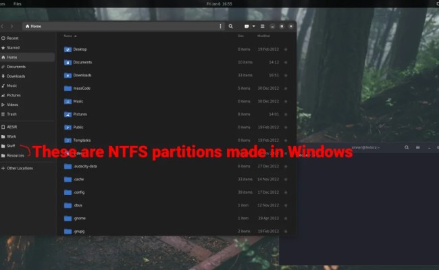Click the back navigation arrow
Image resolution: width=439 pixels, height=270 pixels.
coord(2,26)
